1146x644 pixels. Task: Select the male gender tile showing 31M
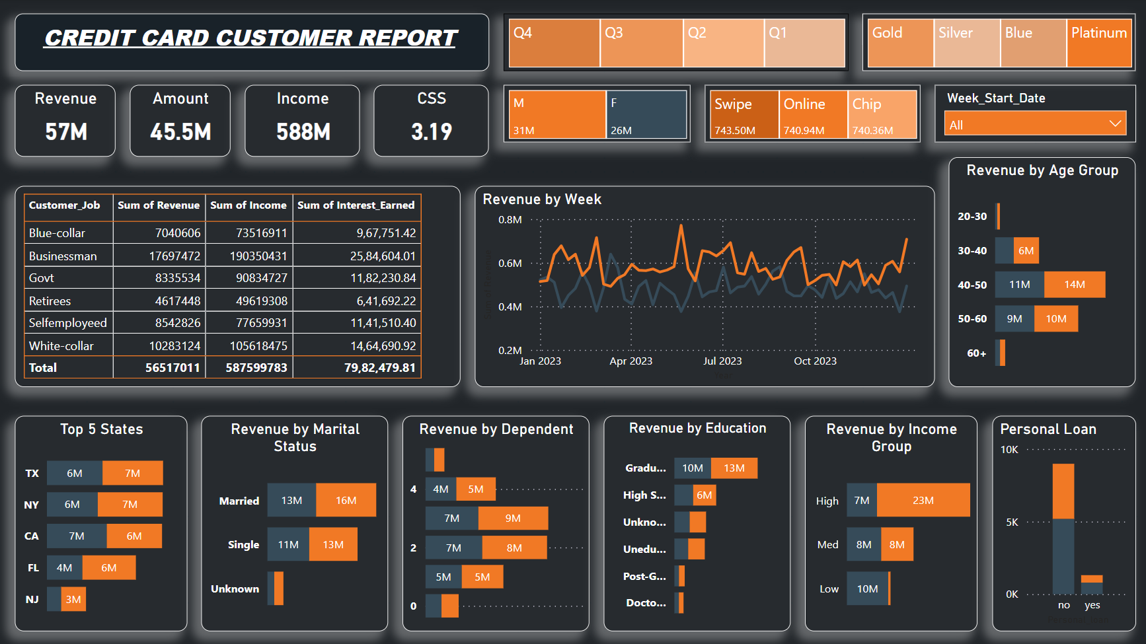[557, 114]
